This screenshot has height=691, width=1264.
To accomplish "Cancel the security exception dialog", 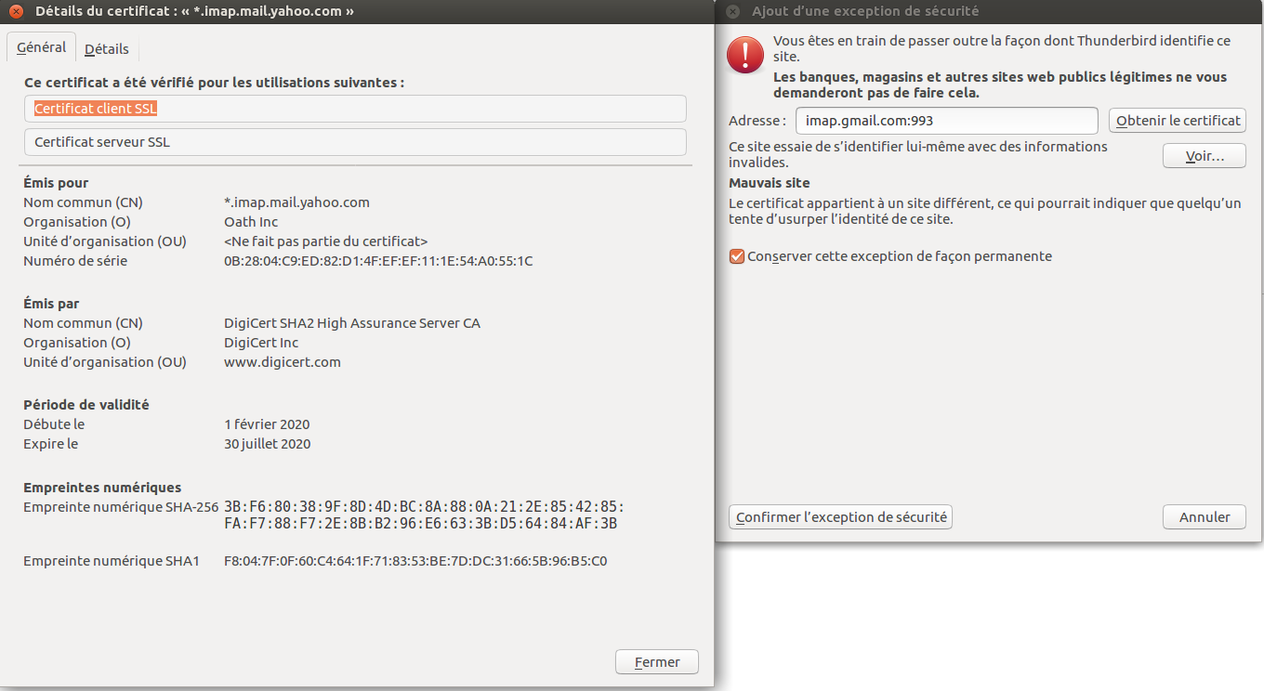I will tap(1205, 517).
